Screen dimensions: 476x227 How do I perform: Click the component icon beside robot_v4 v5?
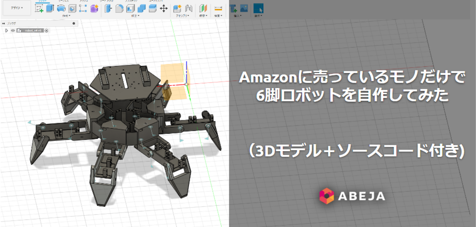(x=19, y=30)
